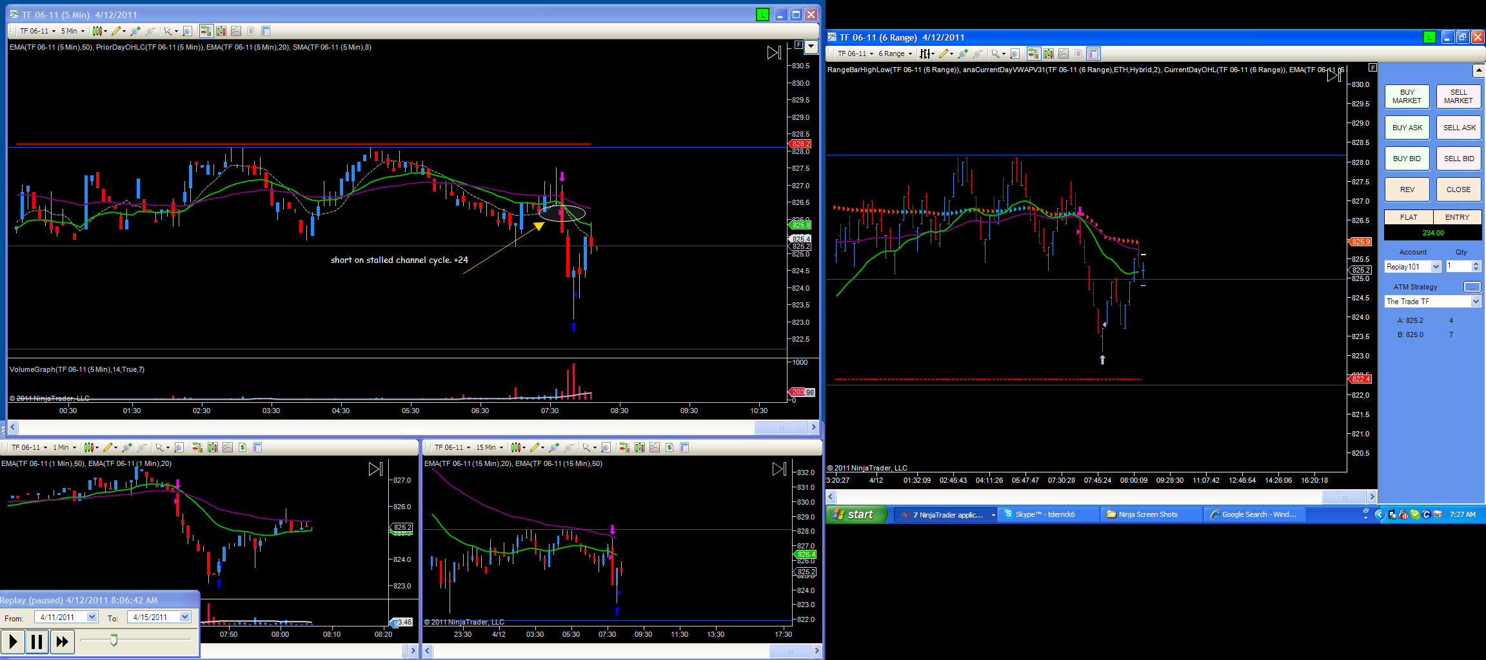The width and height of the screenshot is (1486, 660).
Task: Select pencil draw tool in 6 Range chart
Action: (x=945, y=53)
